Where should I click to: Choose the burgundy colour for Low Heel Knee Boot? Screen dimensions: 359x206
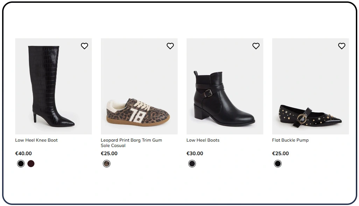pos(31,163)
